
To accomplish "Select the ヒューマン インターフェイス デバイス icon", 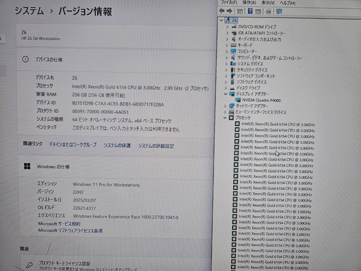I will click(231, 112).
